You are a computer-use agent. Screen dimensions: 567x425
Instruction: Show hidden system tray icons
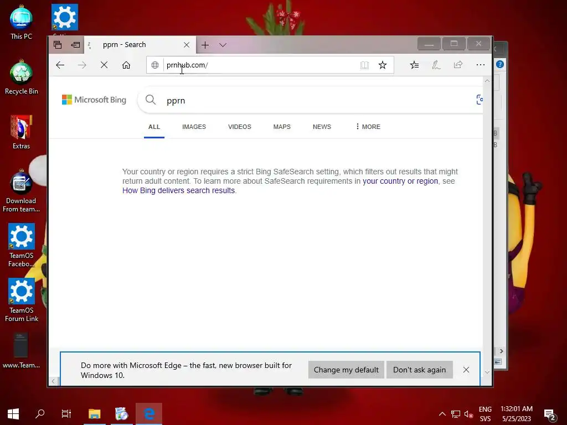(442, 414)
